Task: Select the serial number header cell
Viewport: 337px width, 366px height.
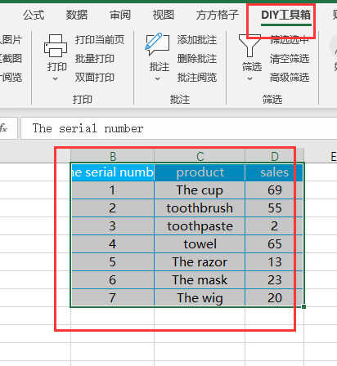Action: pyautogui.click(x=113, y=172)
